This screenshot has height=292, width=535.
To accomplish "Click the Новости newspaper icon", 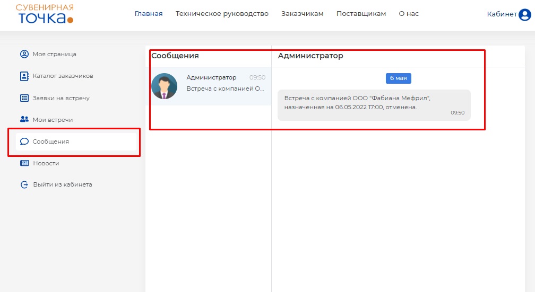I will 24,163.
